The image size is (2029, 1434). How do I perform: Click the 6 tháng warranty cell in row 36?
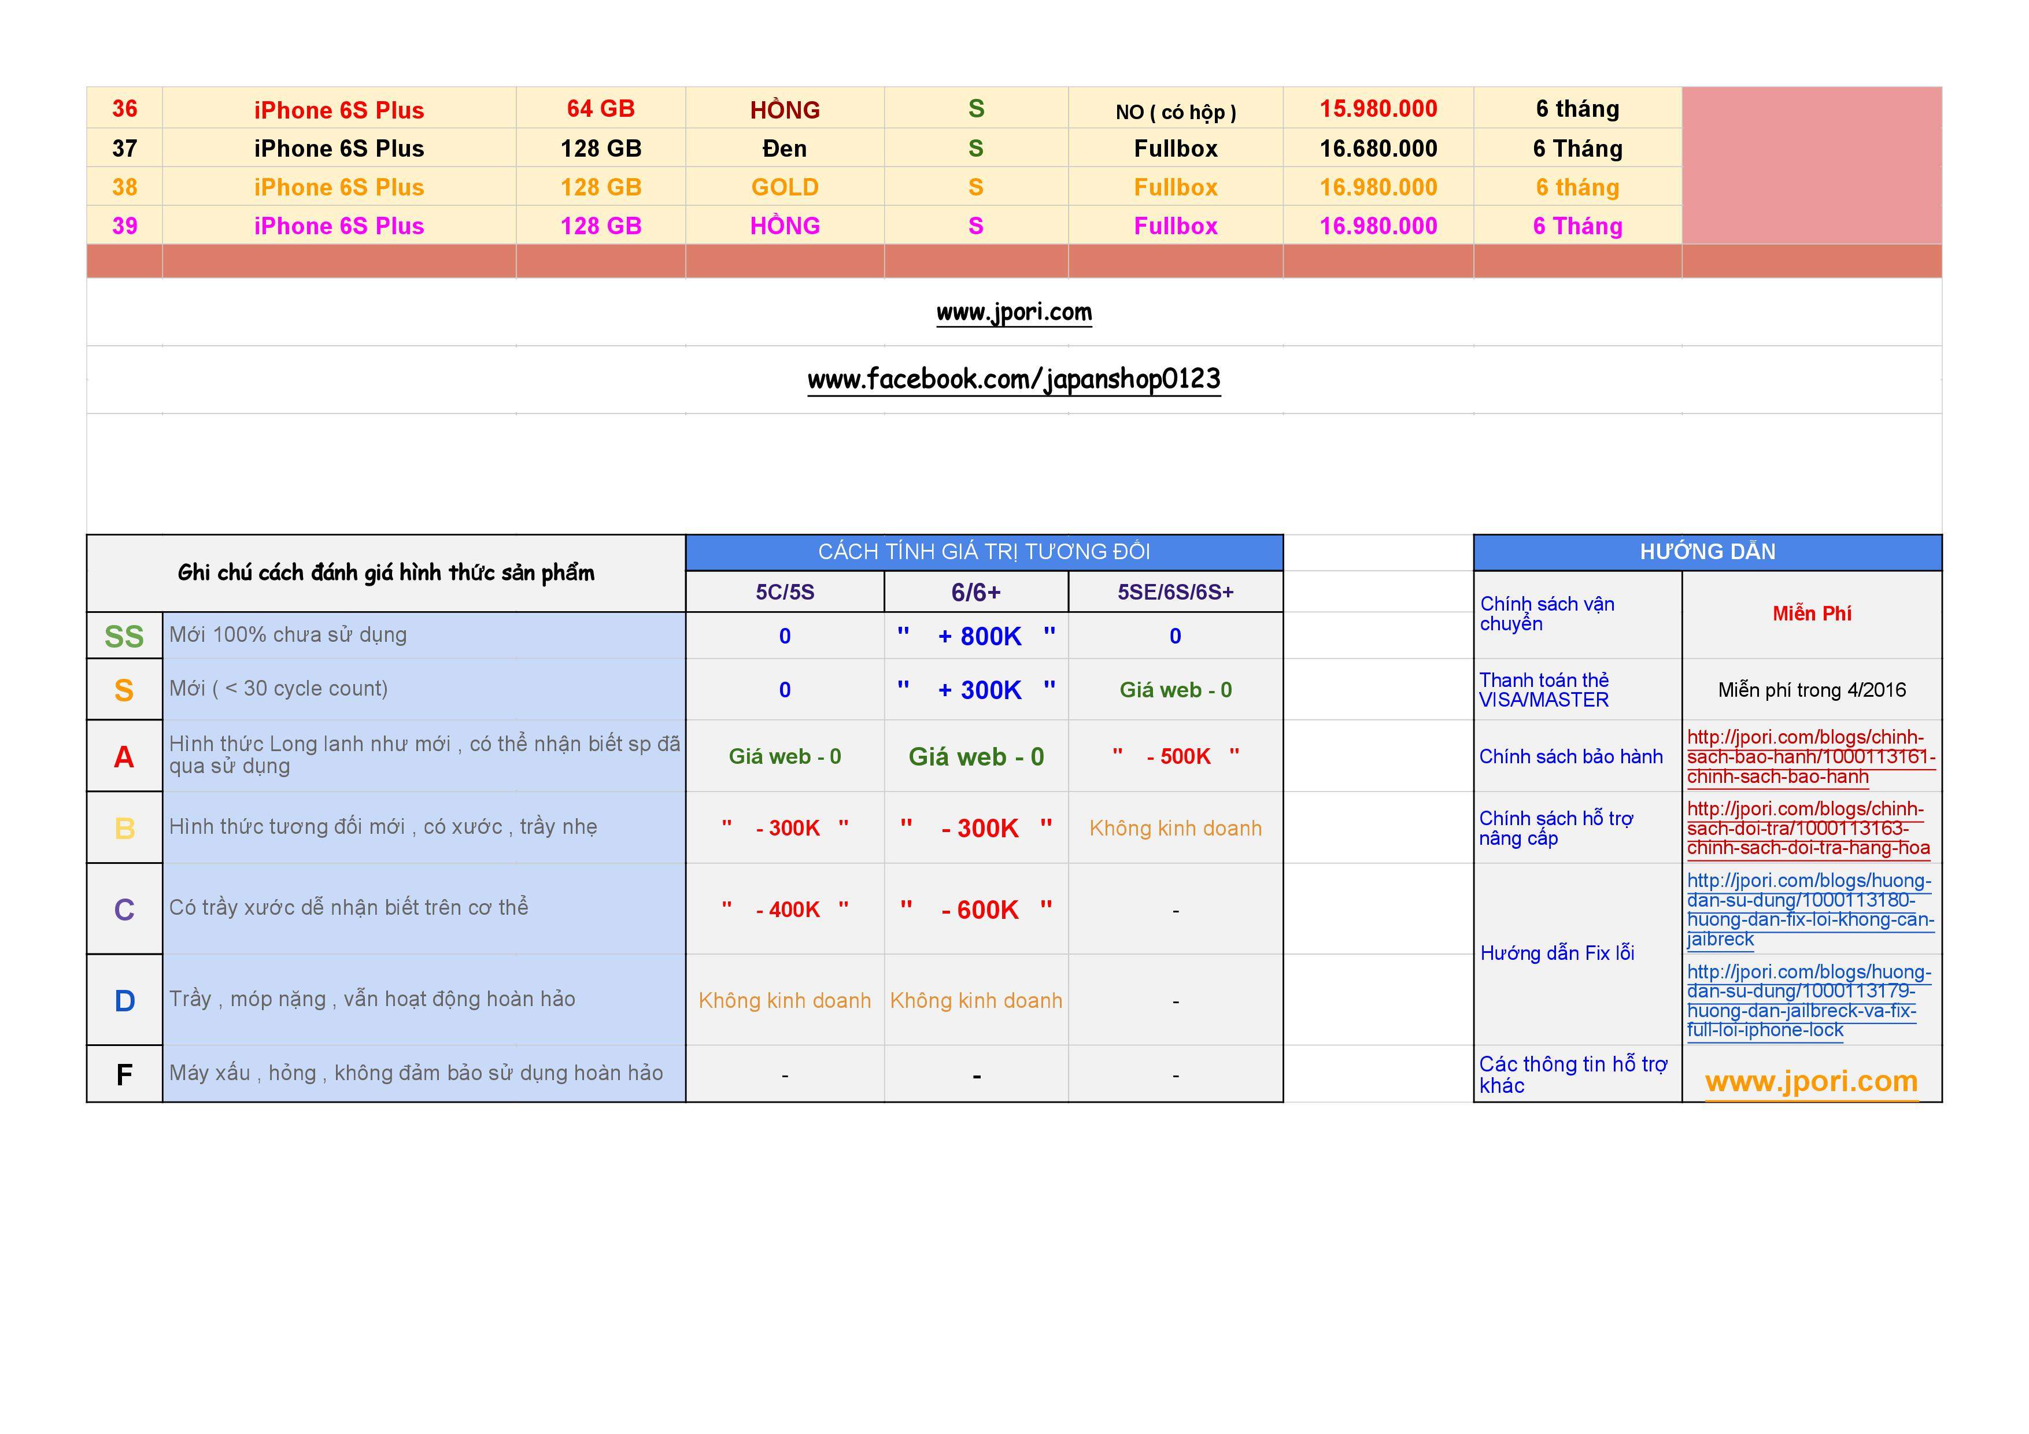1577,109
